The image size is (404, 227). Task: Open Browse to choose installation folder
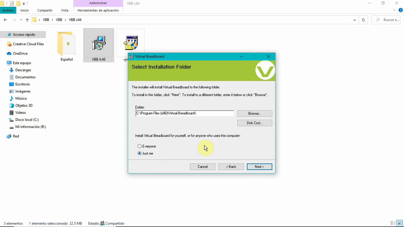point(255,113)
